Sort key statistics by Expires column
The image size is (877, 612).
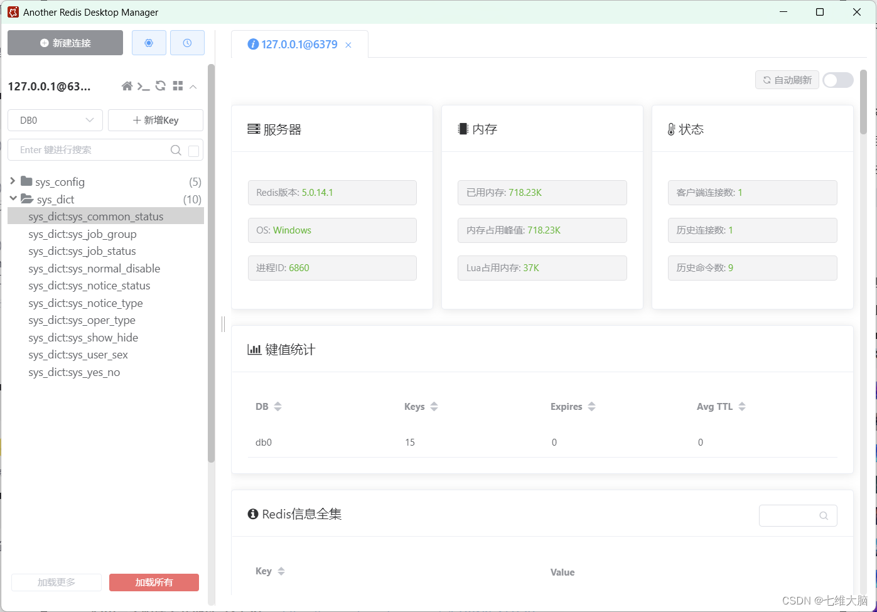(x=591, y=407)
